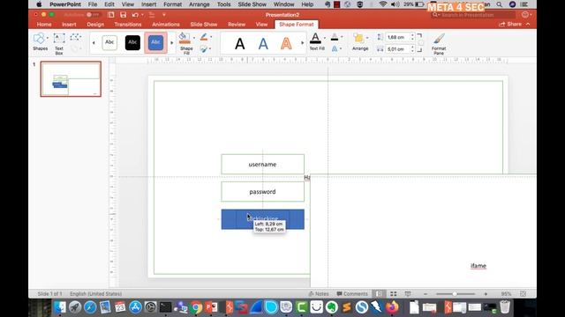Adjust the zoom slider in status bar
The width and height of the screenshot is (565, 317).
click(456, 294)
